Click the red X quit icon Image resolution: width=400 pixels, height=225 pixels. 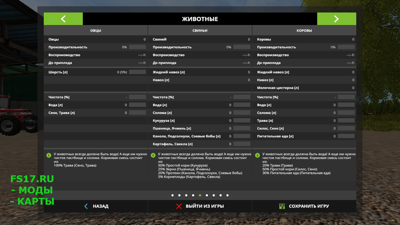point(179,206)
